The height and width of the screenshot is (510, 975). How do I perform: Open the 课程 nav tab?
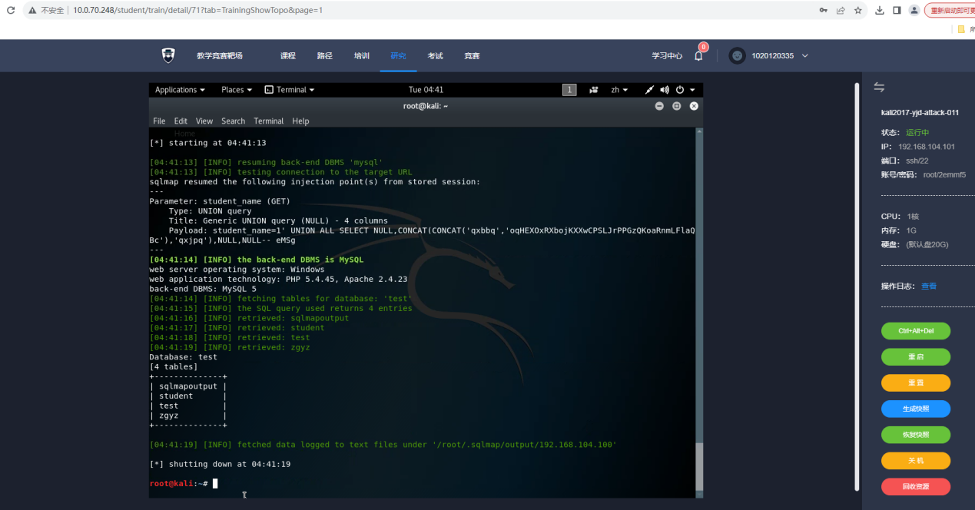coord(288,55)
